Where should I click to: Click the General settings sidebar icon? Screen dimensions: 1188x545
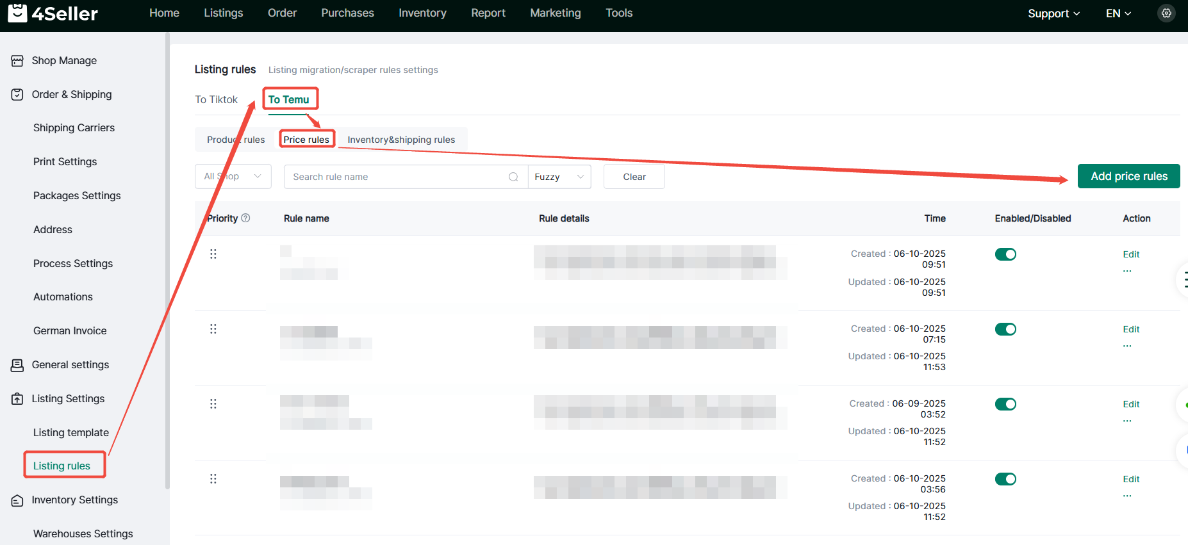pyautogui.click(x=17, y=365)
